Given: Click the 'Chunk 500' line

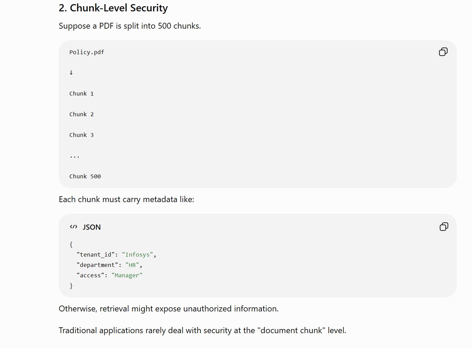Looking at the screenshot, I should point(85,176).
